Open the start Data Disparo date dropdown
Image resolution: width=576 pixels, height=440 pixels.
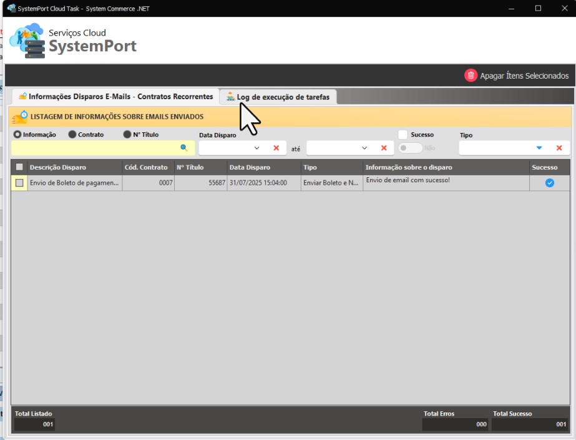click(256, 148)
